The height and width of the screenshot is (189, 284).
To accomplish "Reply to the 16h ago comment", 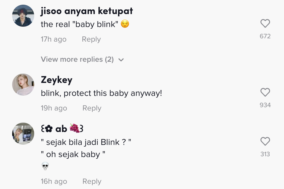I will tap(92, 181).
